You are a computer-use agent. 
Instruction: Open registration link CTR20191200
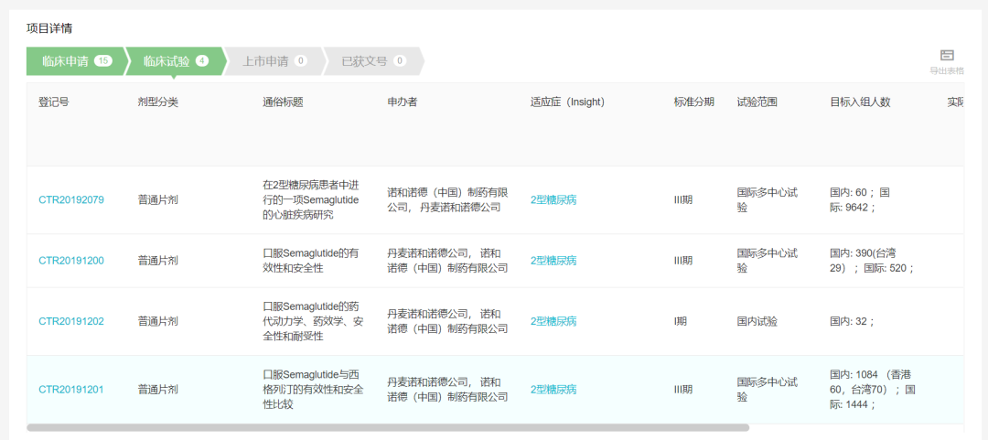click(71, 261)
